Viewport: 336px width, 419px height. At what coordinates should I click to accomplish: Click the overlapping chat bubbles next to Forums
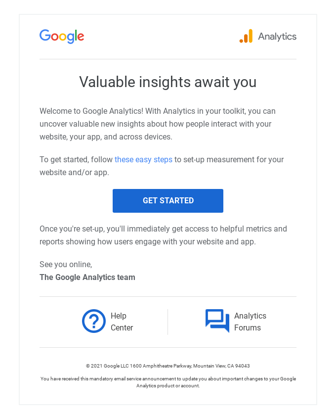pyautogui.click(x=216, y=321)
